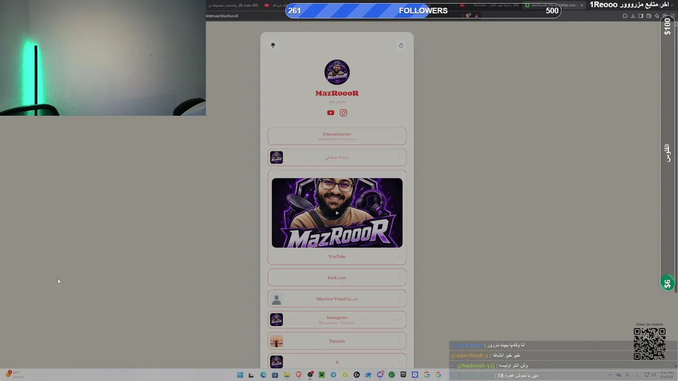The image size is (678, 381).
Task: Click the Saja-artist chat username
Action: (x=467, y=345)
